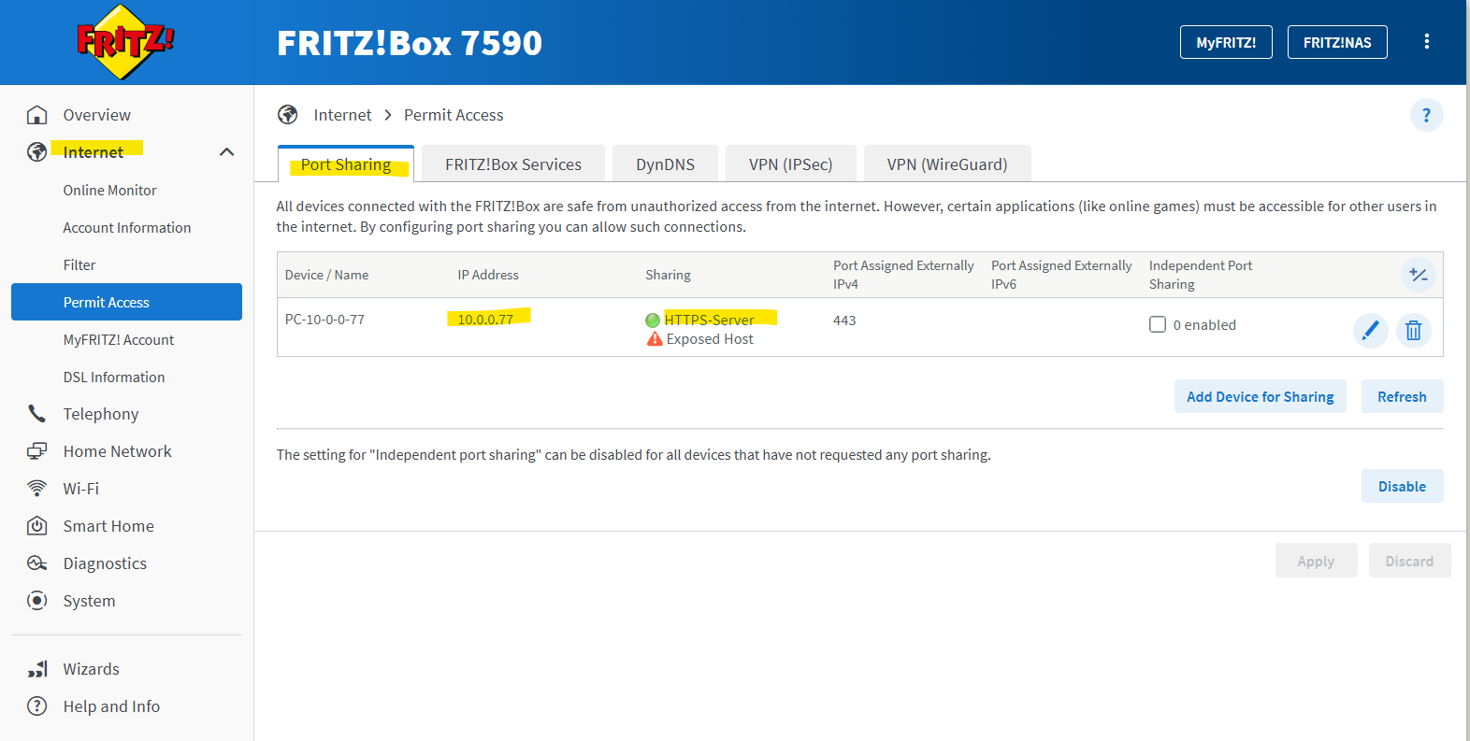1470x741 pixels.
Task: Click the Refresh button
Action: click(1403, 396)
